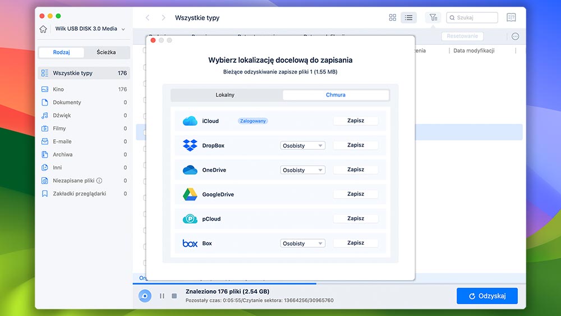Viewport: 561px width, 316px height.
Task: Open the filter options
Action: [433, 17]
